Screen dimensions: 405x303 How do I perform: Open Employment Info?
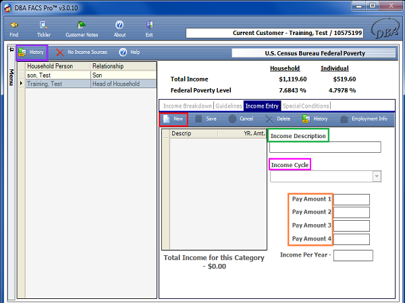pos(363,119)
